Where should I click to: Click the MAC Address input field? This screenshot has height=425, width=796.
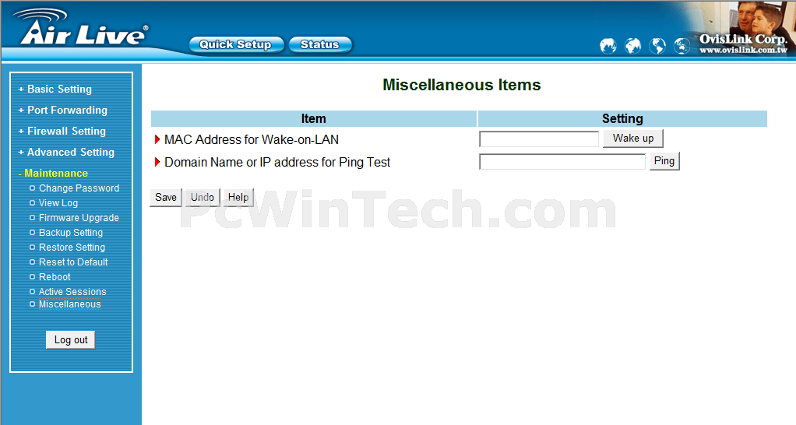pos(539,139)
